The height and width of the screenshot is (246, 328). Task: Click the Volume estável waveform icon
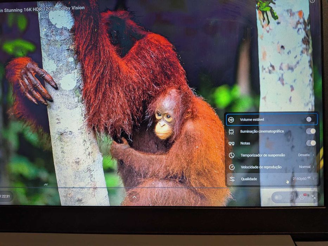(x=231, y=119)
